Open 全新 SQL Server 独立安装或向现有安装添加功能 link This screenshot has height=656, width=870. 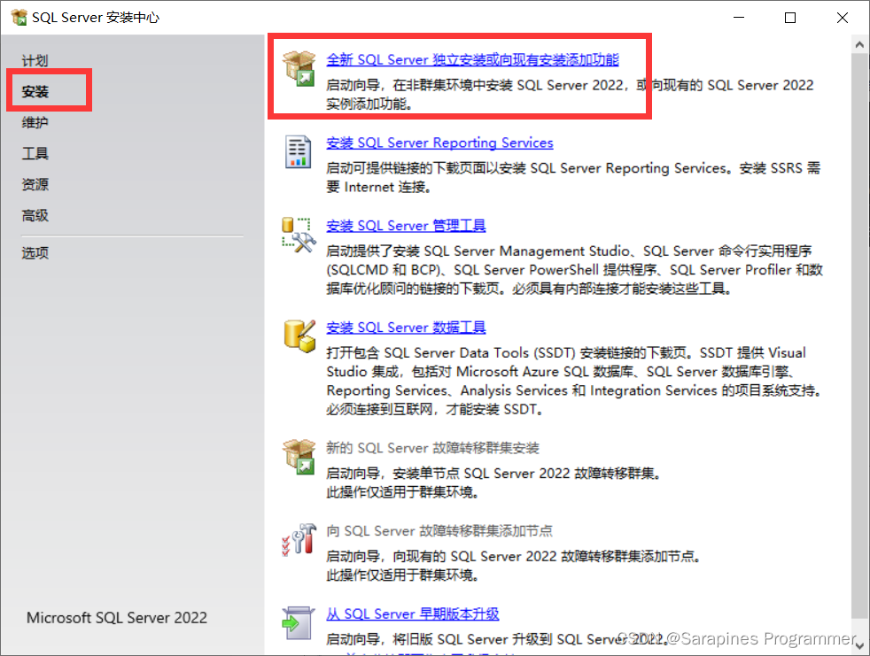pos(472,59)
